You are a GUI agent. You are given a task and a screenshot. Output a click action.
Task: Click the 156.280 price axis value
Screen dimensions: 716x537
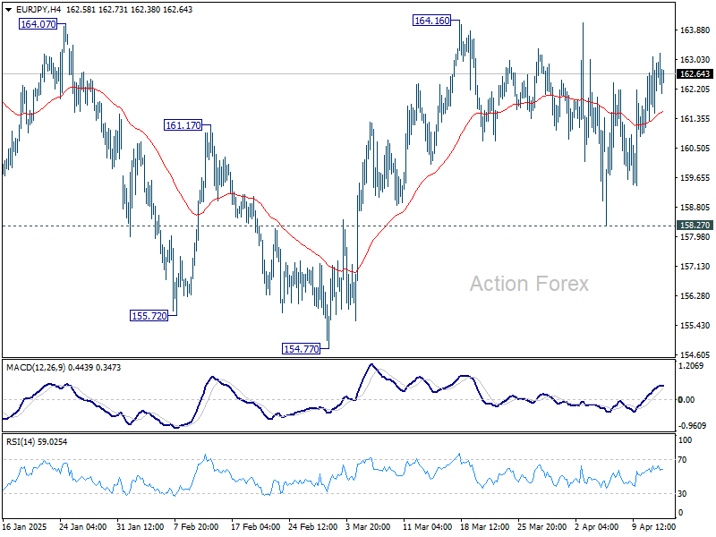[x=695, y=296]
